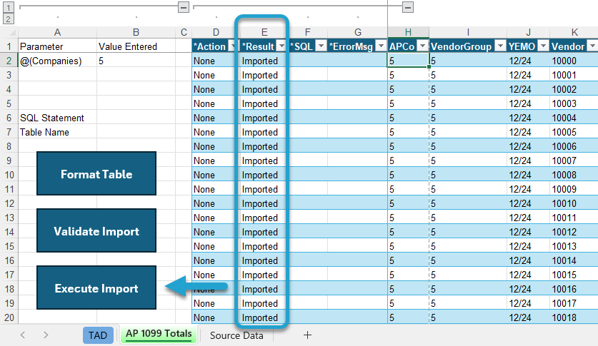Run the Execute Import button

click(96, 288)
